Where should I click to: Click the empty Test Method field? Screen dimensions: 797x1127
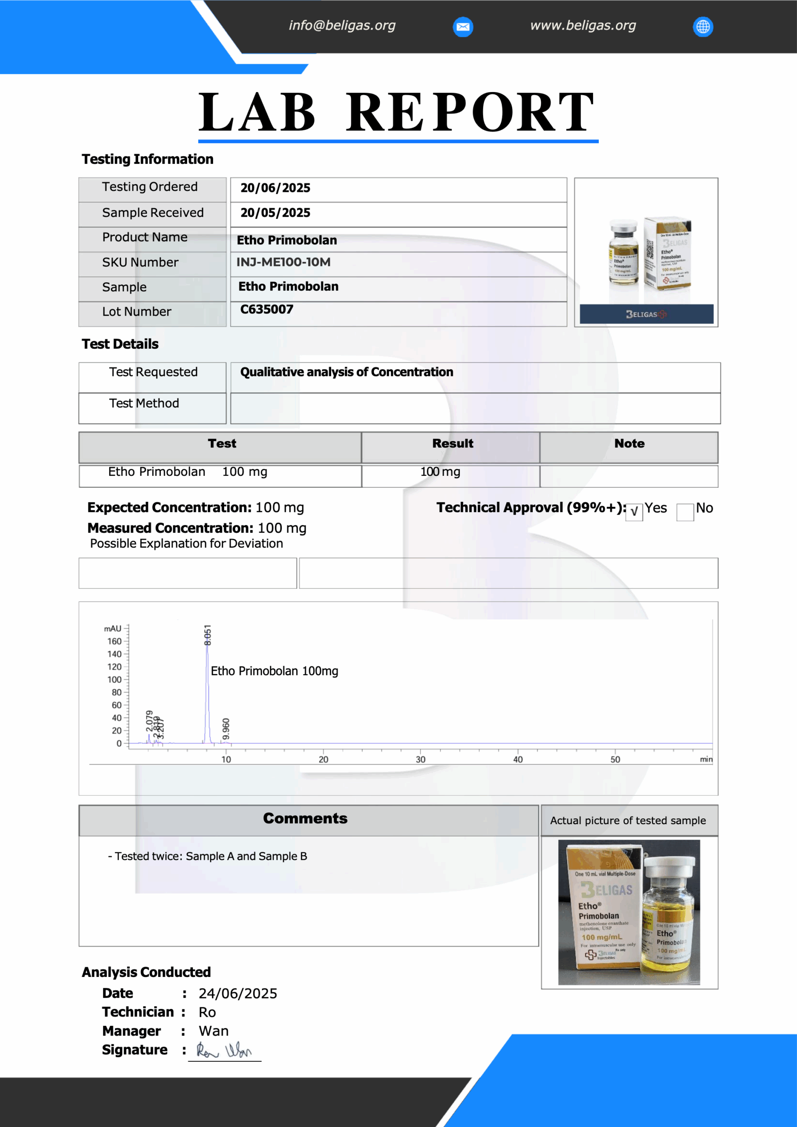[475, 408]
